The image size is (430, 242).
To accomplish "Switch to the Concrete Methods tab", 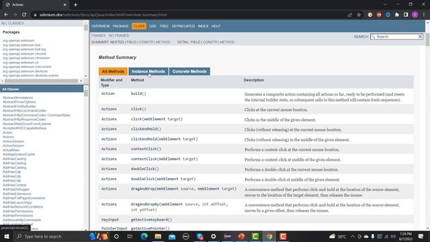I will pos(189,71).
